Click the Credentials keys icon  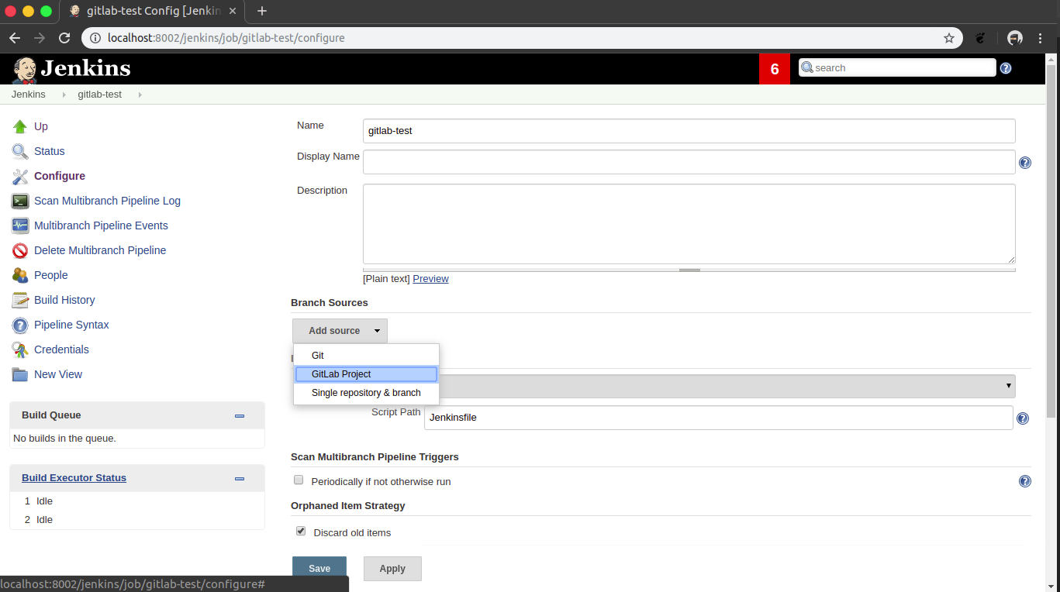point(20,349)
